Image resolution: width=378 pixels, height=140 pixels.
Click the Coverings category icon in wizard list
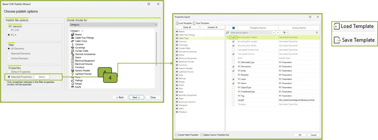73,48
